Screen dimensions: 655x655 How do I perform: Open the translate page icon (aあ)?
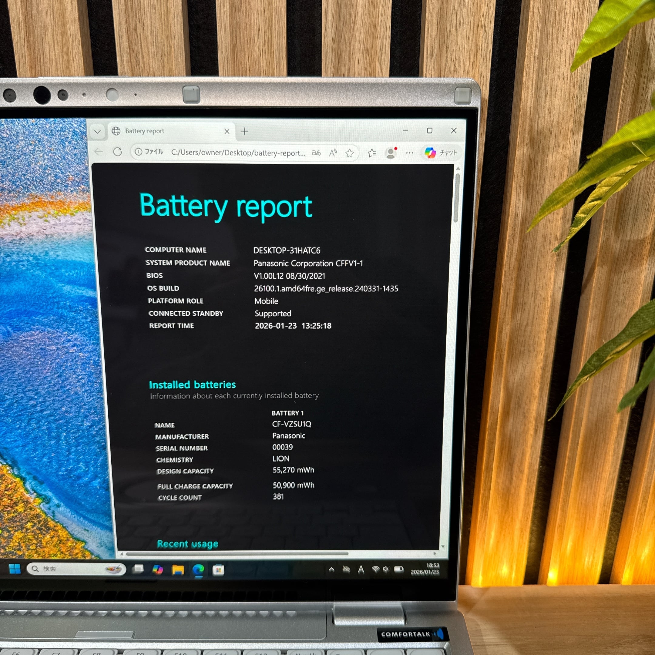pos(316,153)
